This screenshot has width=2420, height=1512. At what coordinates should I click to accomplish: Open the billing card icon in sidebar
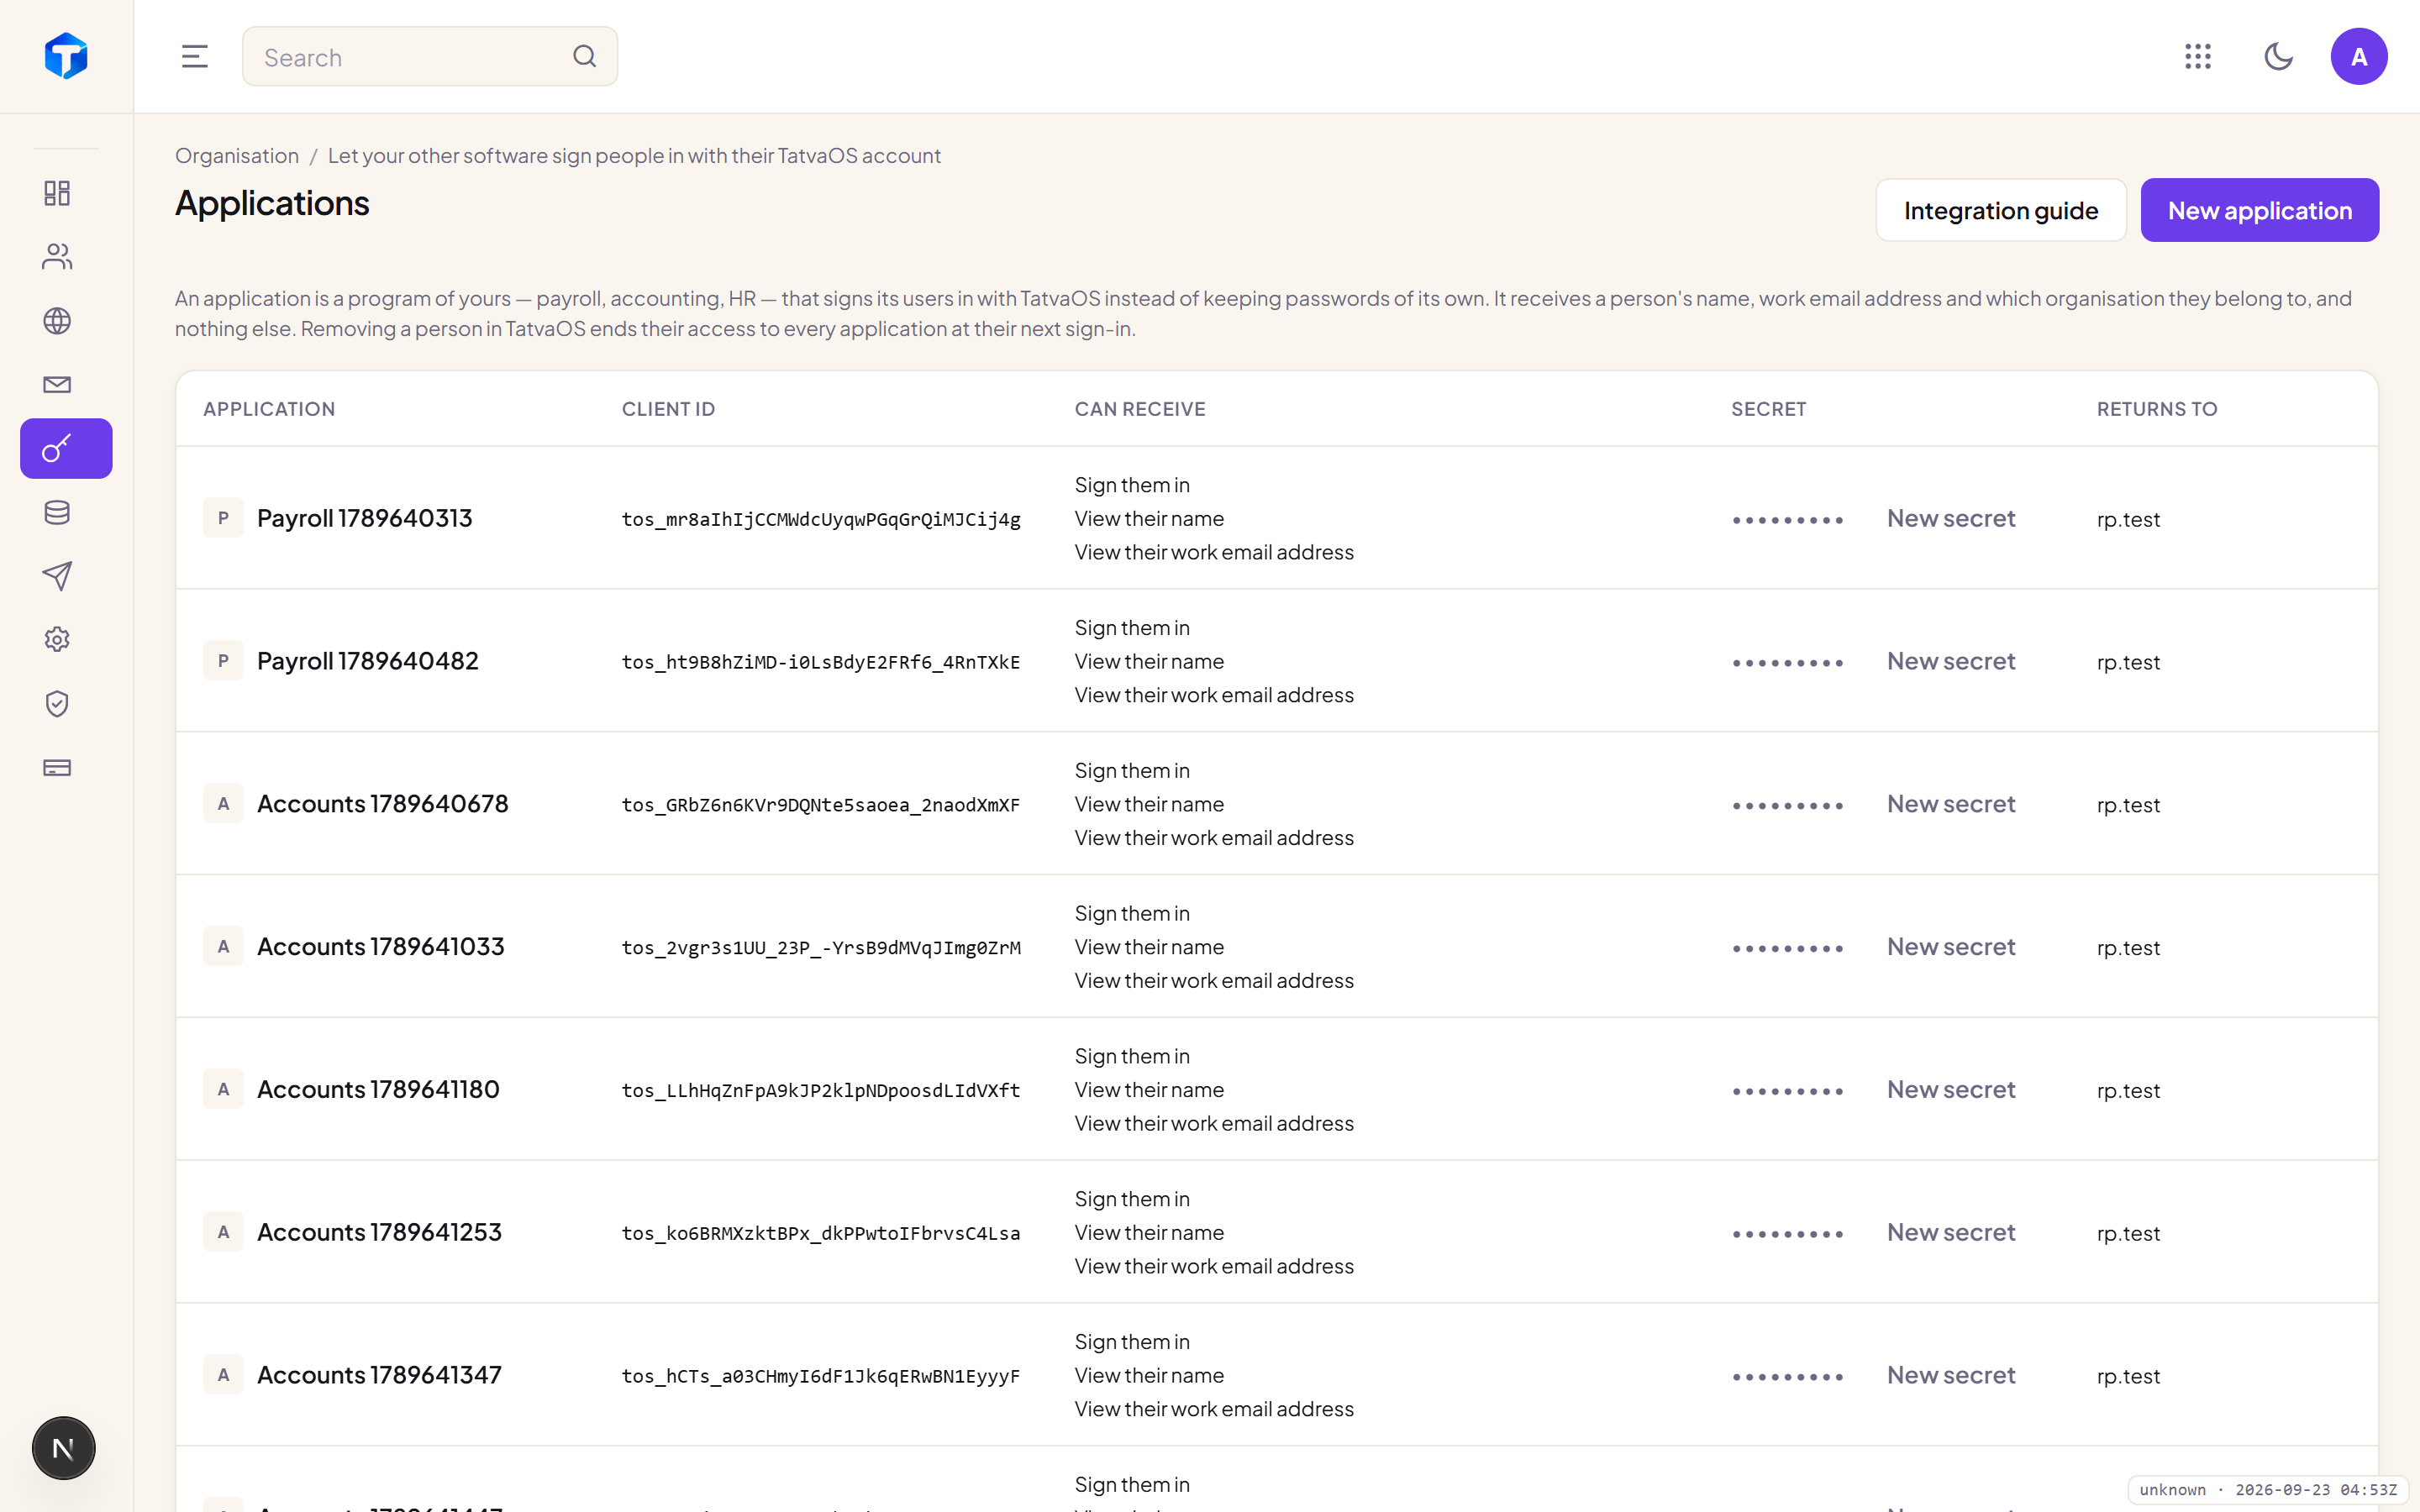coord(57,768)
